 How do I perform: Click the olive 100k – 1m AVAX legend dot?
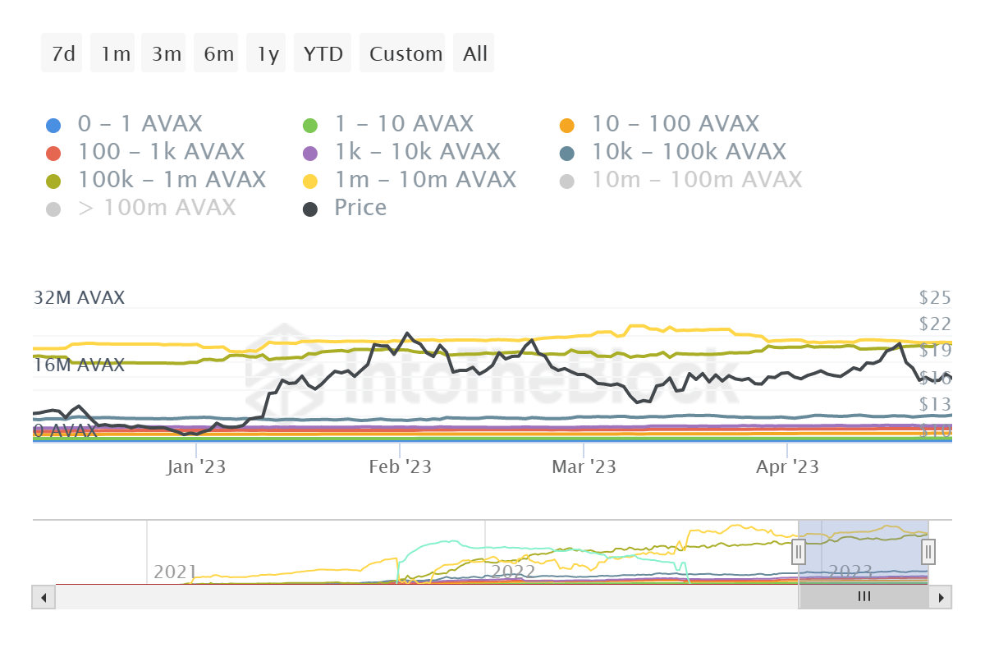53,181
